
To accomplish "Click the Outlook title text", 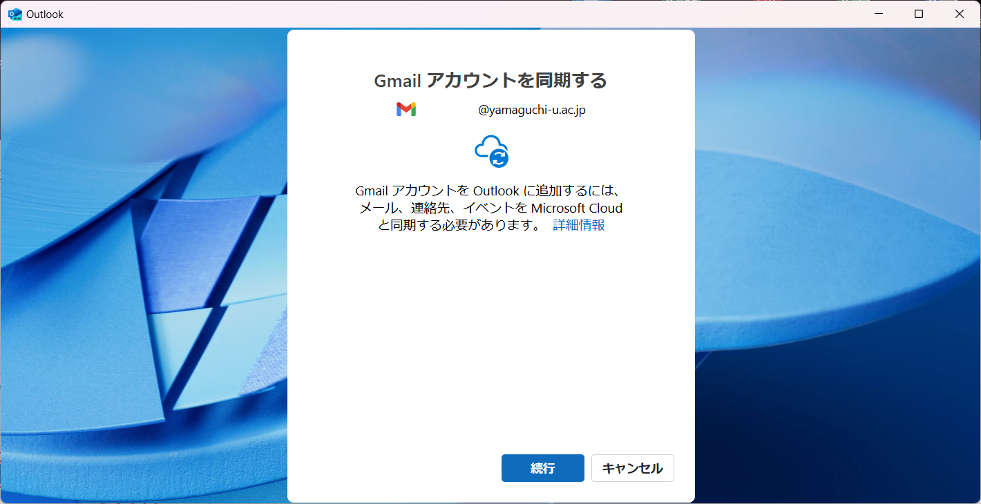I will (45, 14).
